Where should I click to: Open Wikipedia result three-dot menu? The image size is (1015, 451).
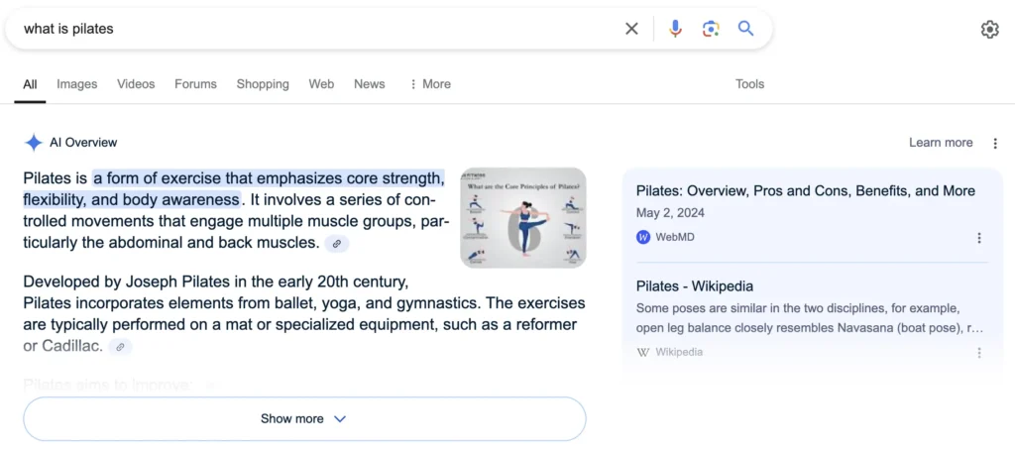pos(978,353)
